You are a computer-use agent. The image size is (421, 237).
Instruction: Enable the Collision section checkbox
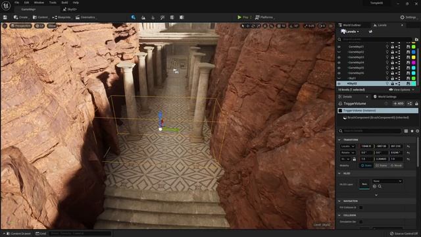coord(361,222)
